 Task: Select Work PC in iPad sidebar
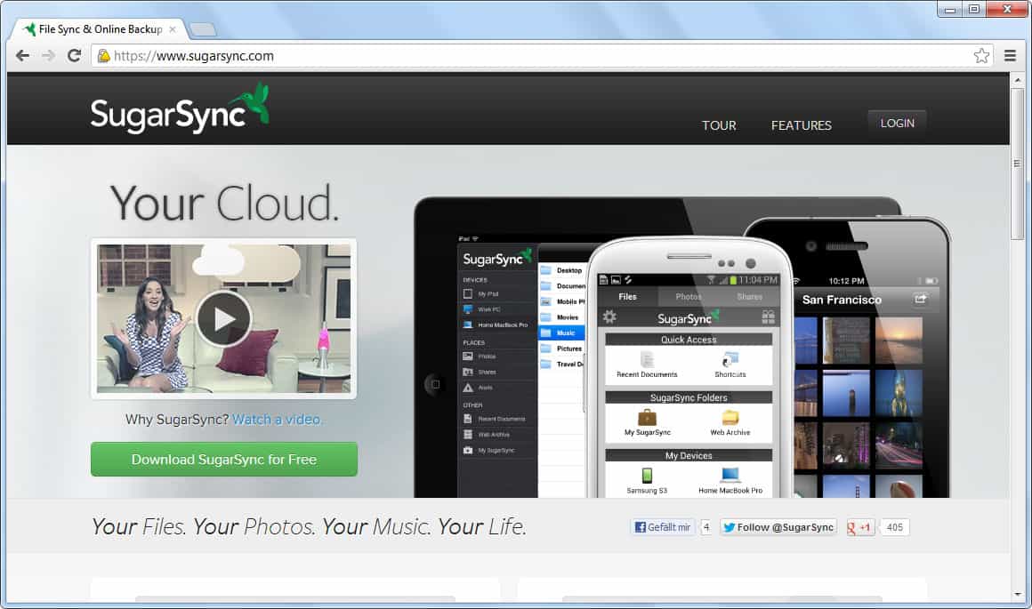click(497, 309)
